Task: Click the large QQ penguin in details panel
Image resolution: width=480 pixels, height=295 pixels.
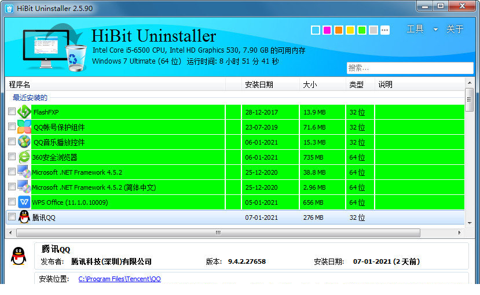Action: [x=19, y=256]
